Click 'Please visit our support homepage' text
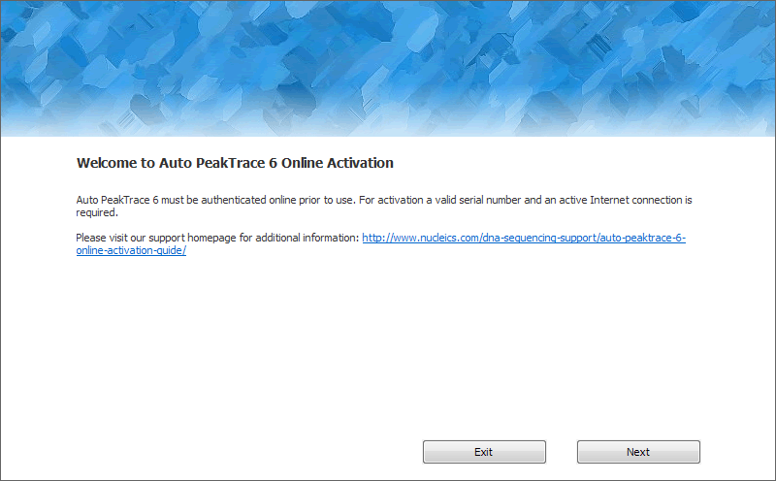This screenshot has width=776, height=481. [217, 238]
